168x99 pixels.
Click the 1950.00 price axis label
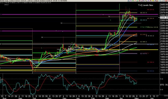pyautogui.click(x=164, y=57)
